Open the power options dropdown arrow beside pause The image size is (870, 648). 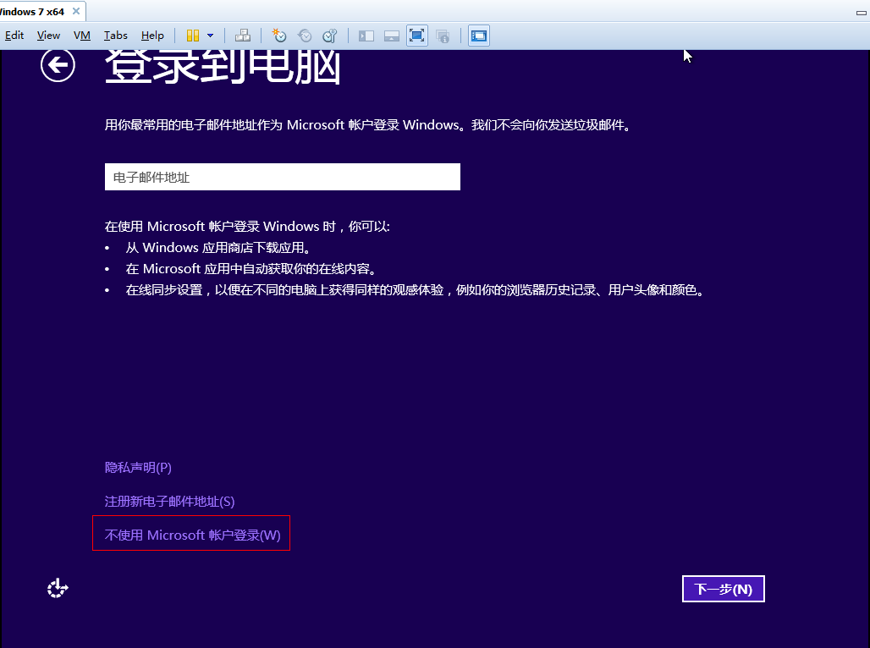point(210,36)
